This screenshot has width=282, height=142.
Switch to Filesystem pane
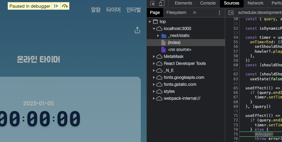pyautogui.click(x=176, y=13)
